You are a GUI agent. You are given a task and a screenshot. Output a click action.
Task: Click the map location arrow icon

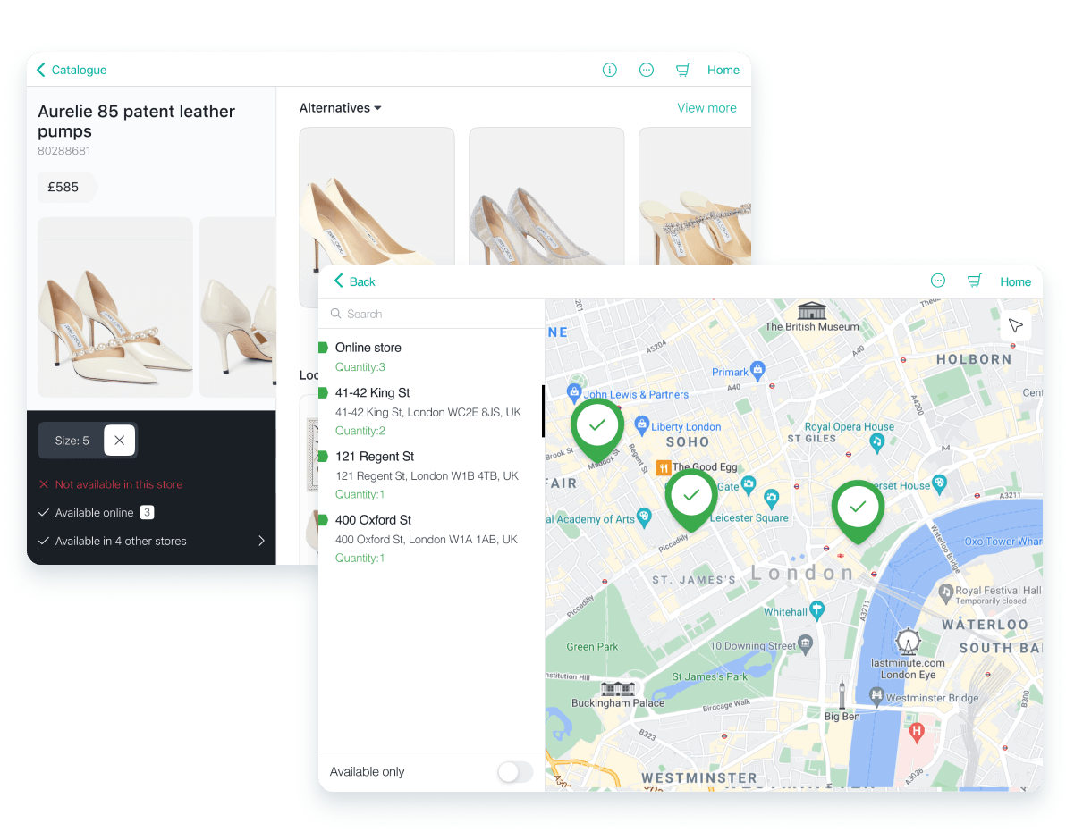click(x=1015, y=325)
